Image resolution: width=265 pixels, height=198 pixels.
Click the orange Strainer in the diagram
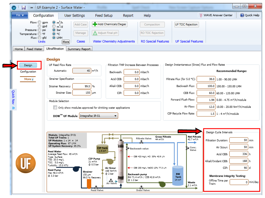pyautogui.click(x=89, y=184)
